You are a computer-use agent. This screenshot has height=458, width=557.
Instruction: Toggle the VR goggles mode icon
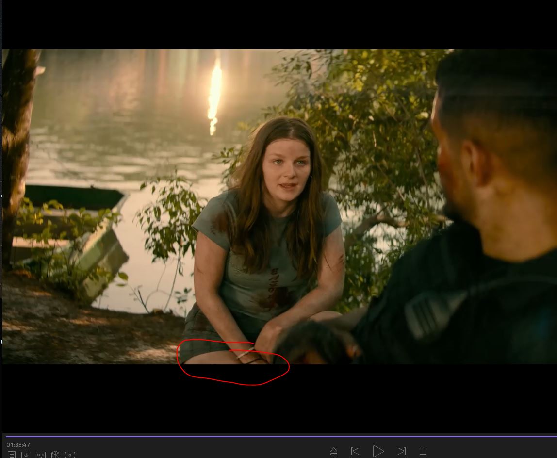point(41,455)
